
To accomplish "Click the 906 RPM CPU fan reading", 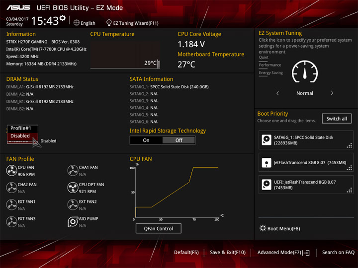I will coord(26,174).
